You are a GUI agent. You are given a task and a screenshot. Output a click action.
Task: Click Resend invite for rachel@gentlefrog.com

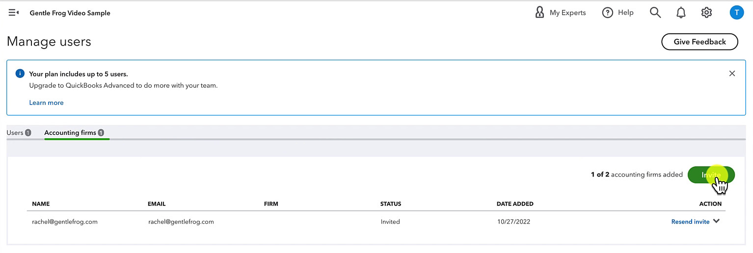tap(690, 222)
